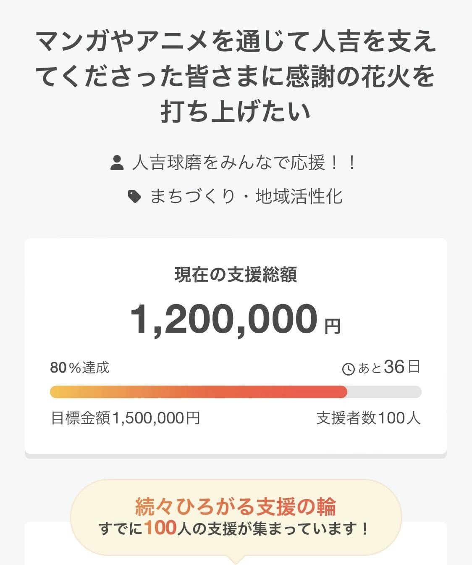Click the tag icon beside the category
Screen dimensions: 472x565
[134, 196]
